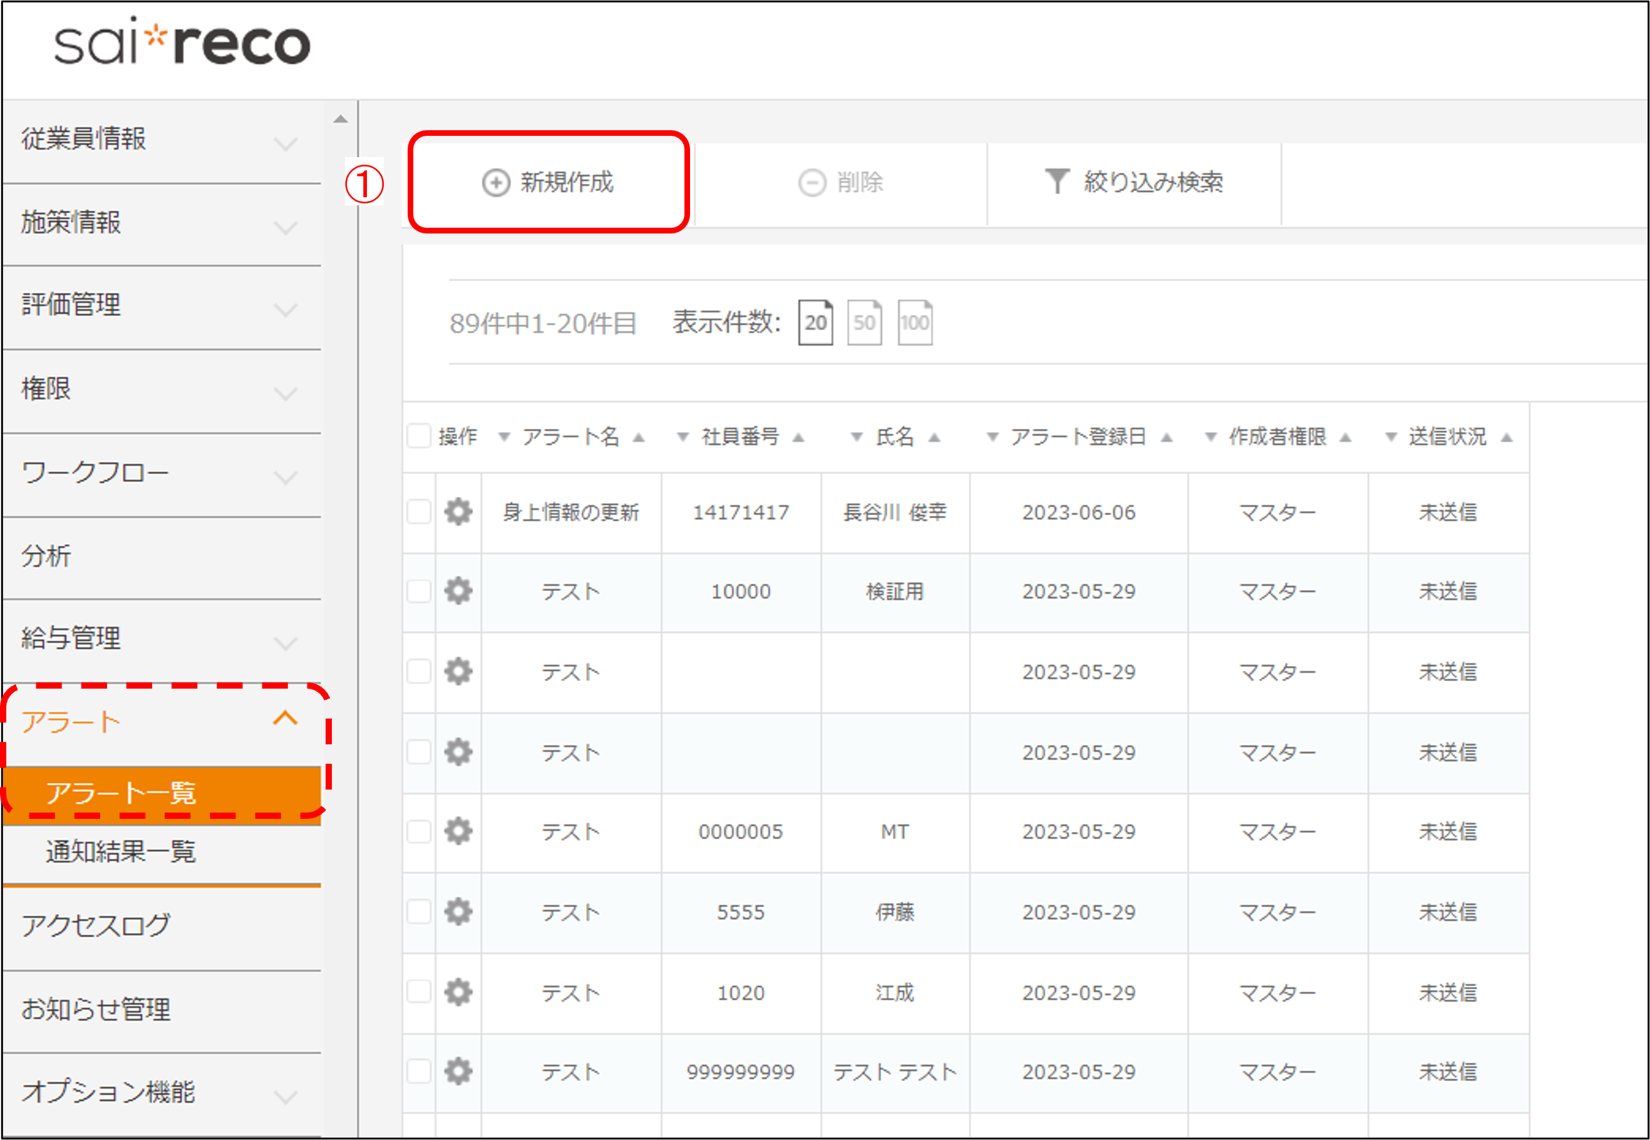Set display count to 20

[815, 322]
